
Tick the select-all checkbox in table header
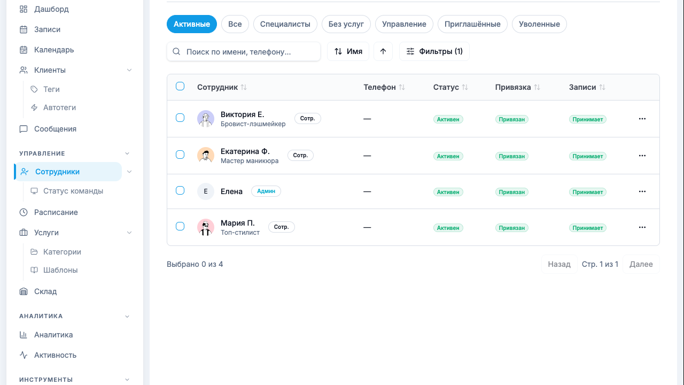pos(180,87)
